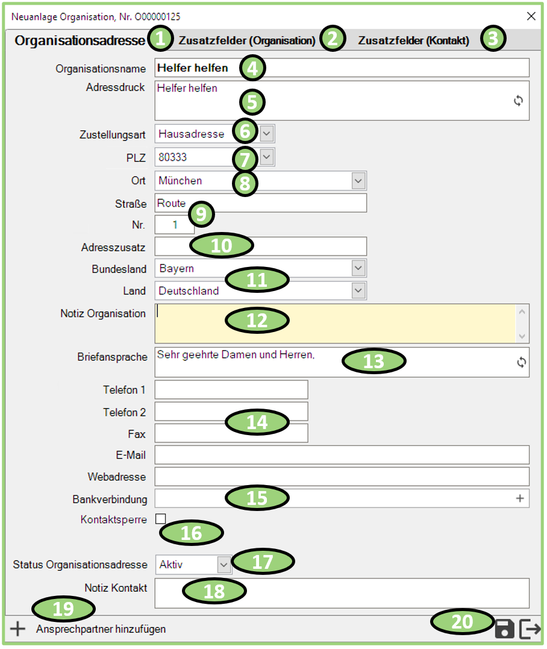Switch to Zusatzfelder (Organisation) tab
The height and width of the screenshot is (649, 547).
[247, 41]
